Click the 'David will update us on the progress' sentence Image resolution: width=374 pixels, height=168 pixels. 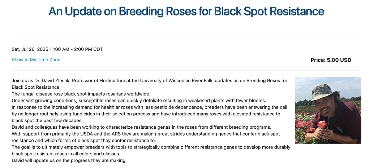pyautogui.click(x=69, y=160)
